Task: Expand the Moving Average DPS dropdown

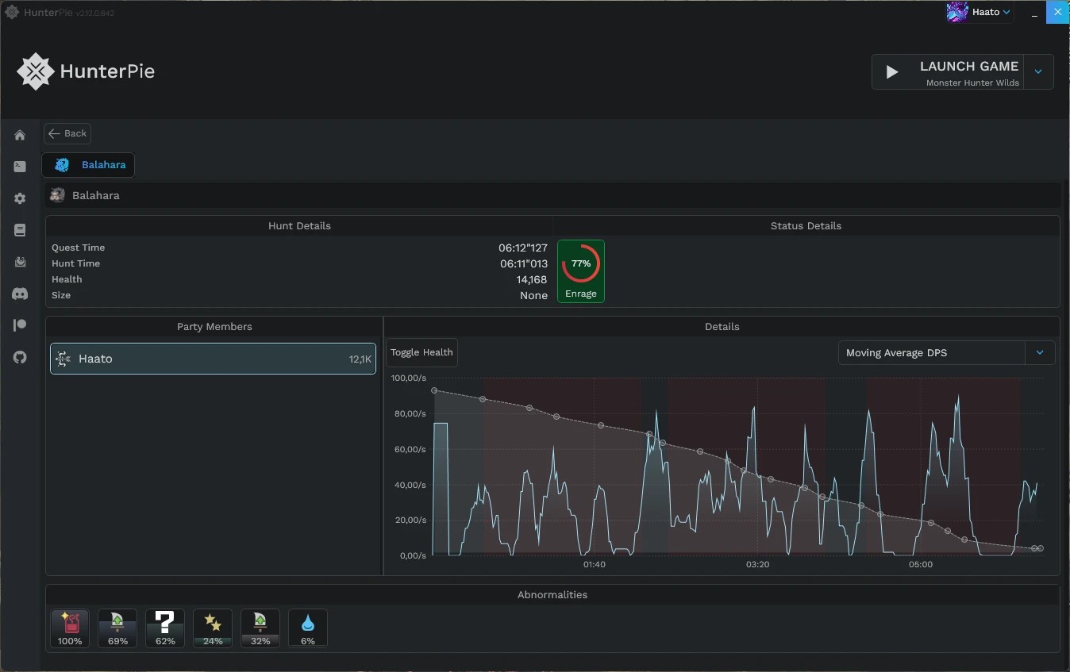Action: coord(1040,352)
